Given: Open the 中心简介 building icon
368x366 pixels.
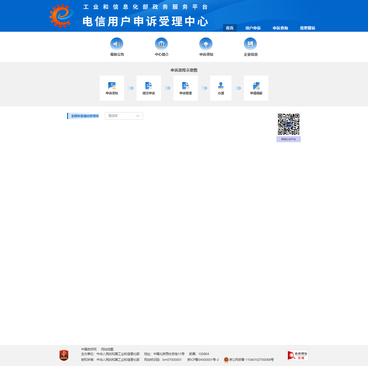Looking at the screenshot, I should click(161, 44).
